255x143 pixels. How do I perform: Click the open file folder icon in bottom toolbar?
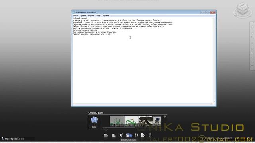(106, 135)
